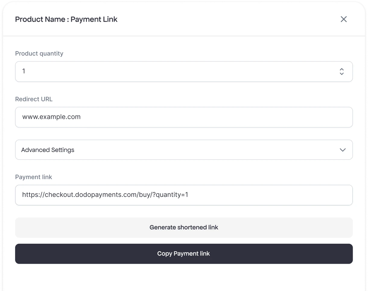The height and width of the screenshot is (291, 368).
Task: Click the "Payment link" field label
Action: click(x=33, y=177)
